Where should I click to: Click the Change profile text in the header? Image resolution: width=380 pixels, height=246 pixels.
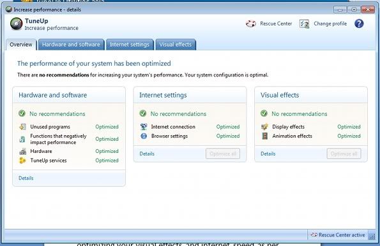[330, 24]
